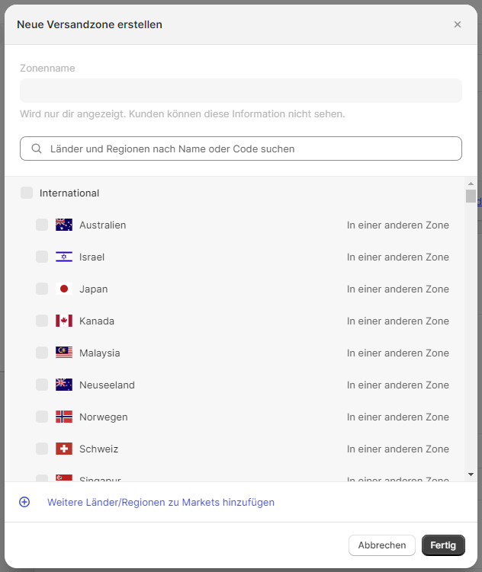482x572 pixels.
Task: Click the Abbrechen button
Action: (382, 545)
